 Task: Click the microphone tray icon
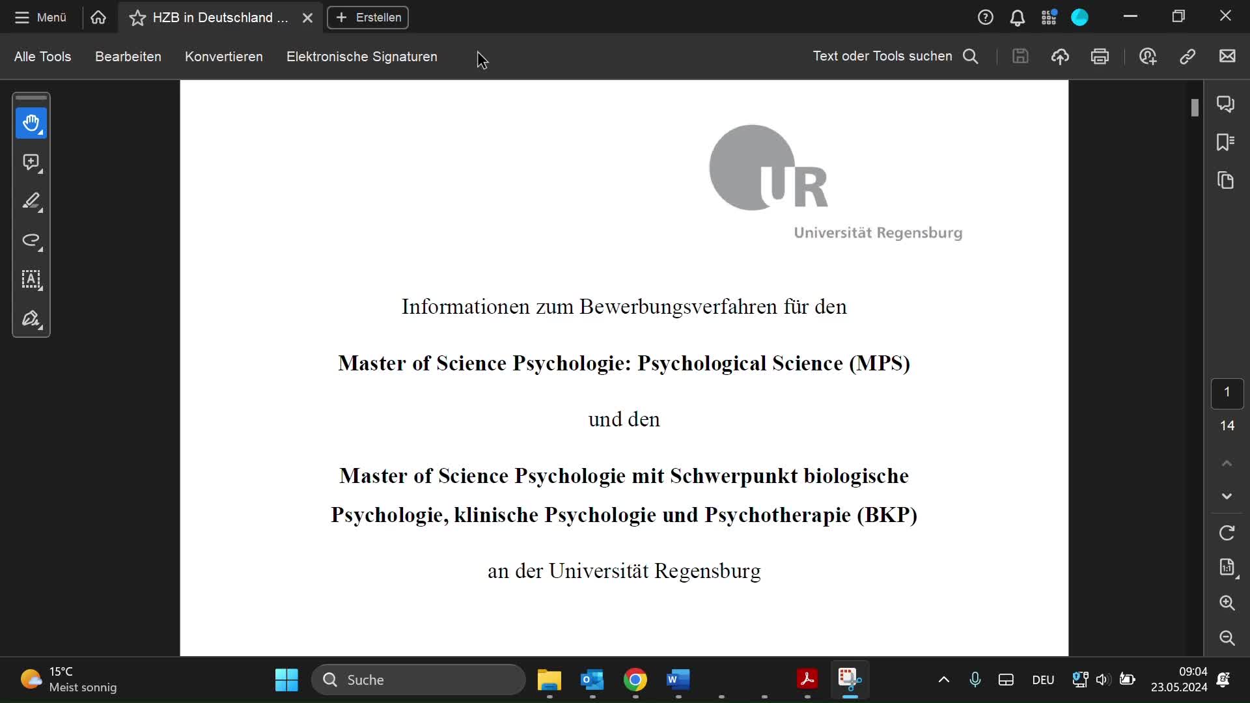pyautogui.click(x=975, y=680)
